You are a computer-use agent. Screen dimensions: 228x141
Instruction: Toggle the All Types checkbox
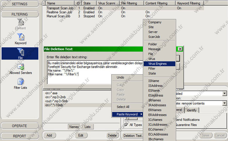126,125
